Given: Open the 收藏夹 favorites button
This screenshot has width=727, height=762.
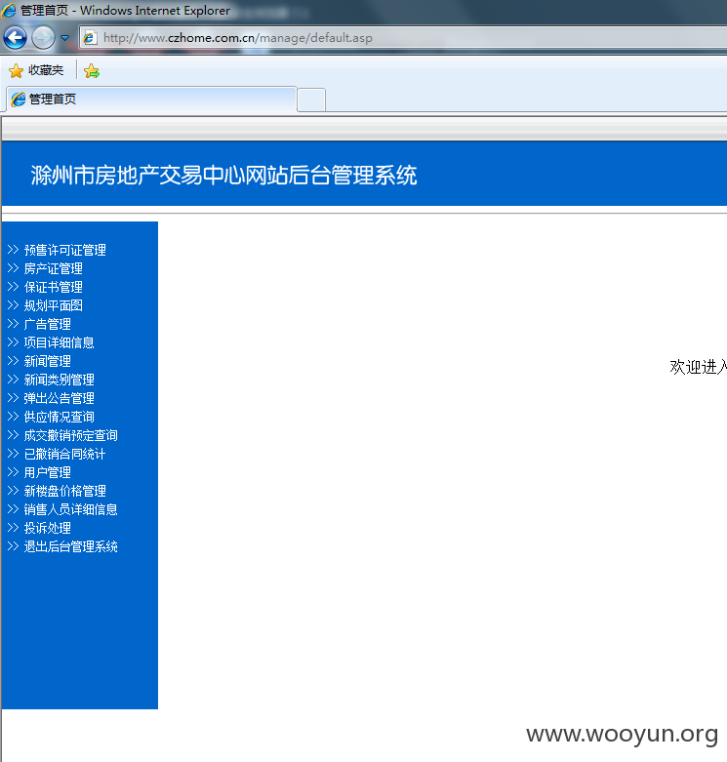Looking at the screenshot, I should tap(36, 70).
